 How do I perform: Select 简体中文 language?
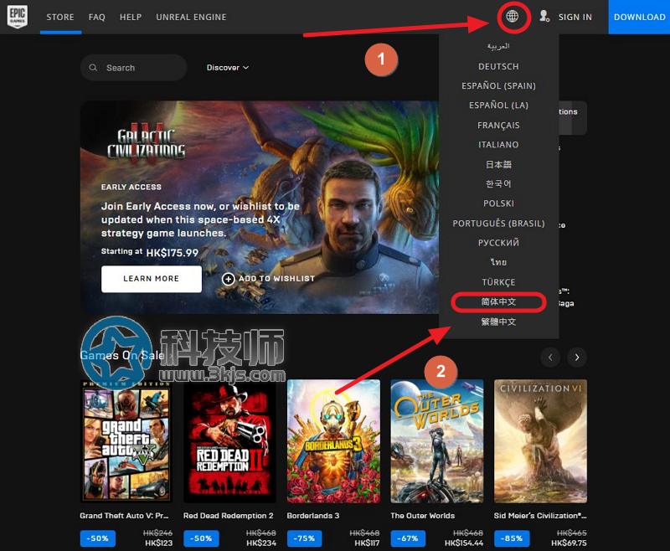pyautogui.click(x=498, y=302)
